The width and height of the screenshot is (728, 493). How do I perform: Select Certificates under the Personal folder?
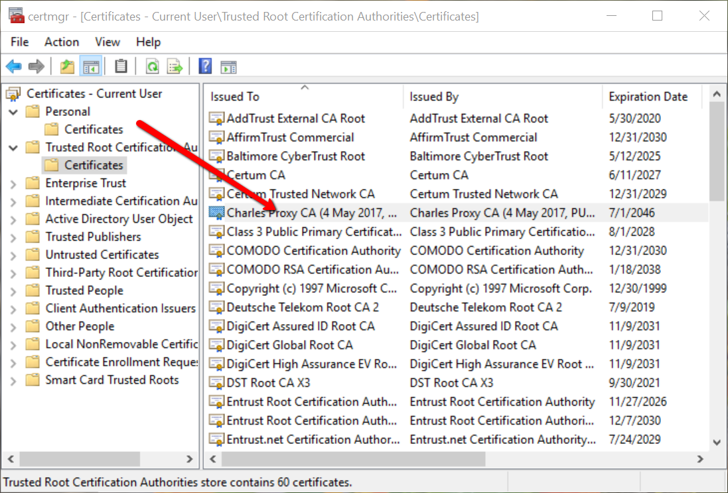[x=94, y=129]
